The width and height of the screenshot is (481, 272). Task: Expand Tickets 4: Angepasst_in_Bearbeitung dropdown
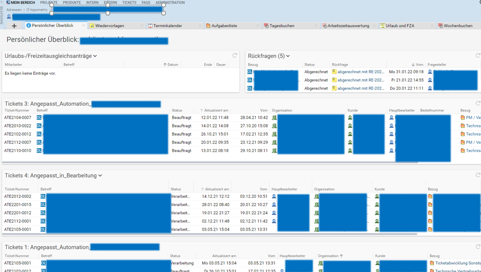point(100,176)
